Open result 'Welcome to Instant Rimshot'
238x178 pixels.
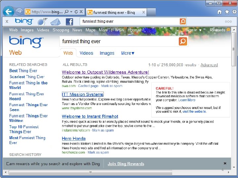pos(90,116)
